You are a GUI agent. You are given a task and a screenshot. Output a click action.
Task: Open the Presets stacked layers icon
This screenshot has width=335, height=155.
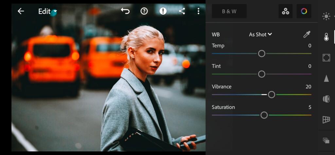326,141
